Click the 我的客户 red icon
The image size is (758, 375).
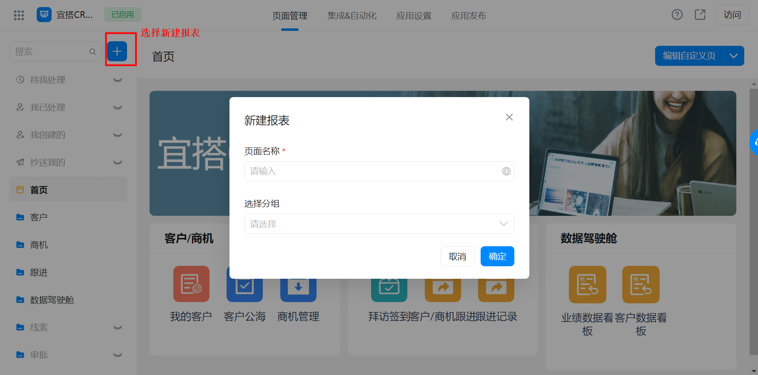(191, 284)
